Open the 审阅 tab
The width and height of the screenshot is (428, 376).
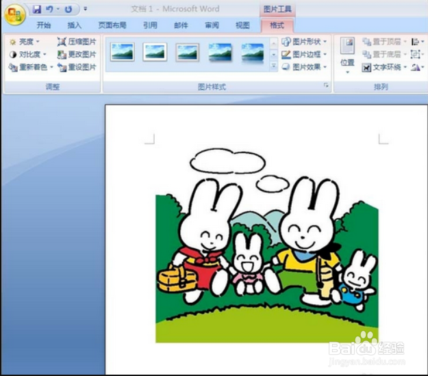[x=212, y=25]
